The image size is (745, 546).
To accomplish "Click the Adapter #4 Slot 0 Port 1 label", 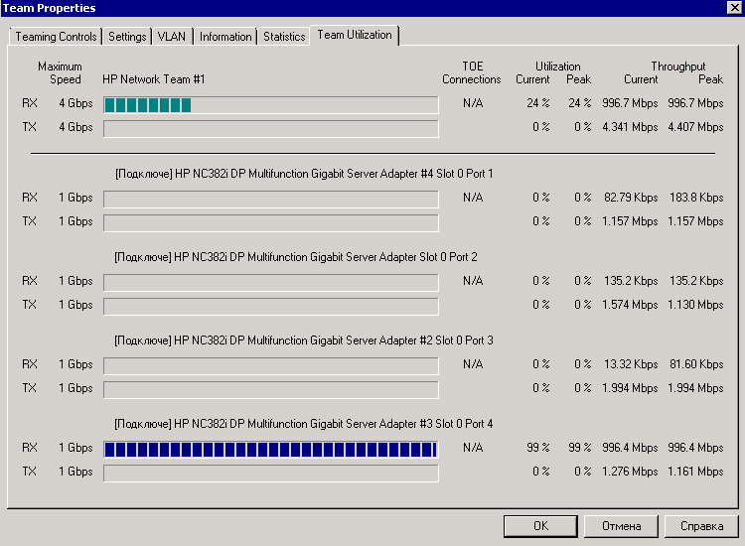I will pos(304,174).
